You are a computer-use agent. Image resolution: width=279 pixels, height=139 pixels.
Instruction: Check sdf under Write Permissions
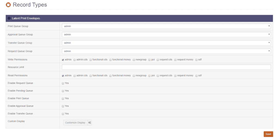pyautogui.click(x=196, y=60)
